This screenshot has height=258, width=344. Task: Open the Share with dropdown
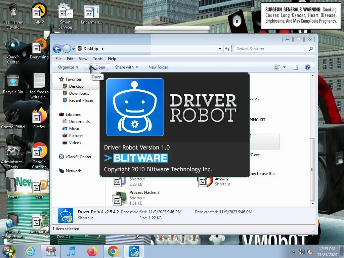point(127,67)
